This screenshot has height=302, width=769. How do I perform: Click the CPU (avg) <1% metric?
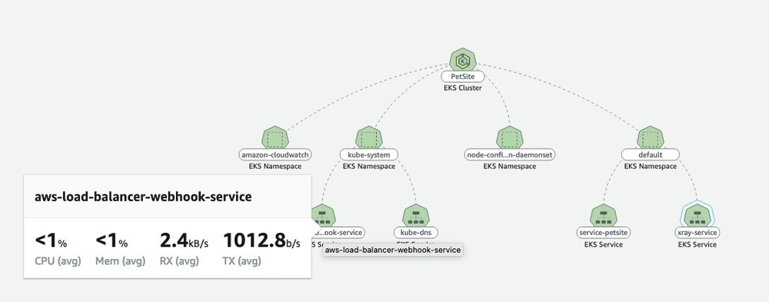click(58, 249)
